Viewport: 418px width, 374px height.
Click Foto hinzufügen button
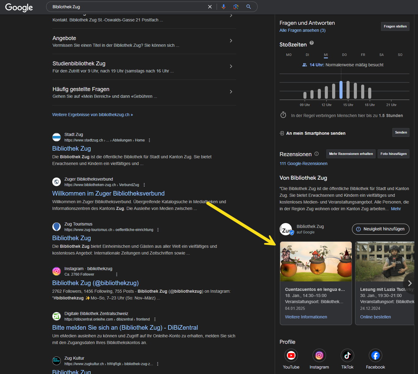click(x=394, y=154)
